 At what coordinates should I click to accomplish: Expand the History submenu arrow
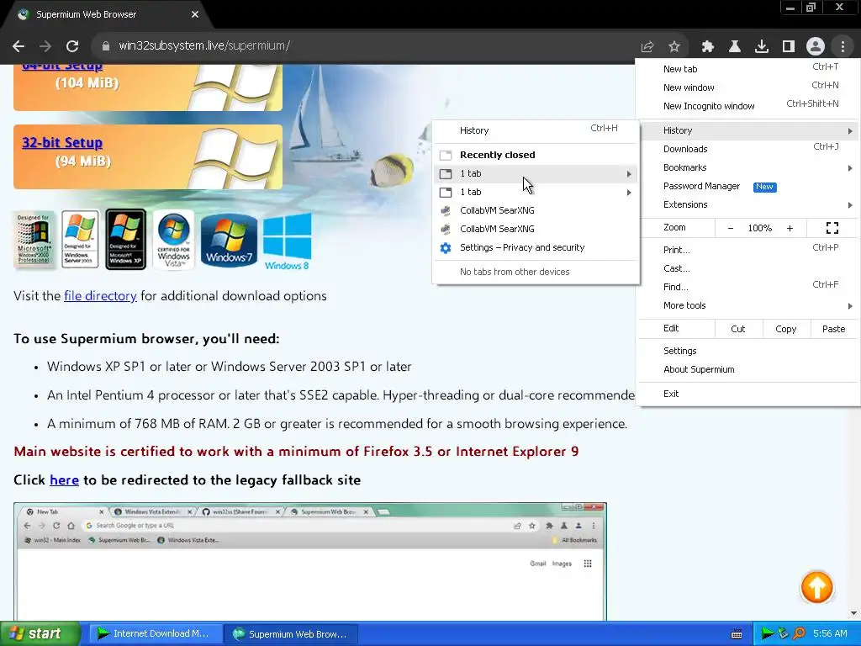coord(850,130)
